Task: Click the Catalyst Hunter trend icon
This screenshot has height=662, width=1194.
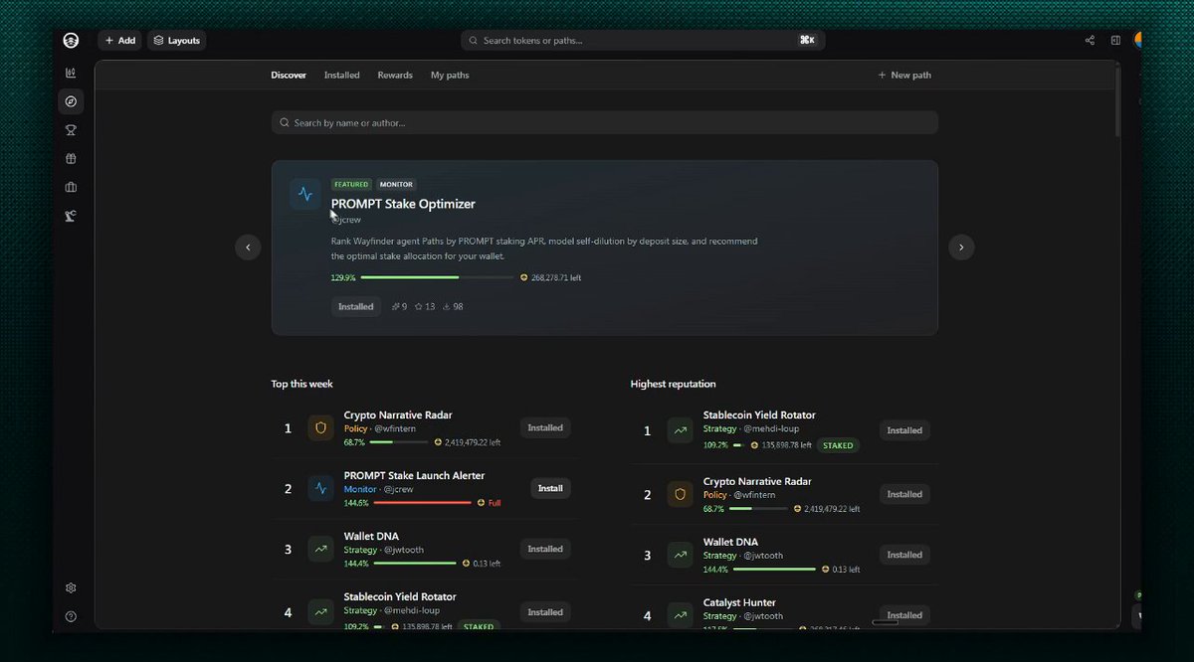Action: click(x=680, y=615)
